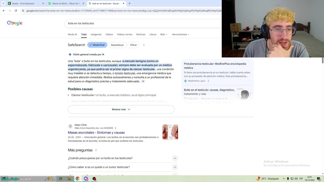Select the SafeSearch Filtrar option
Viewport: 324px width, 182px height.
tap(133, 45)
